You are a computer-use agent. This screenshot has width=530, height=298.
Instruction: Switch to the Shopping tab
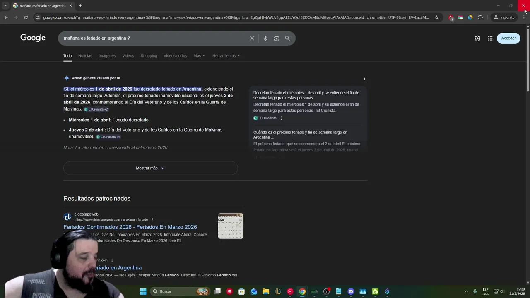(x=149, y=56)
